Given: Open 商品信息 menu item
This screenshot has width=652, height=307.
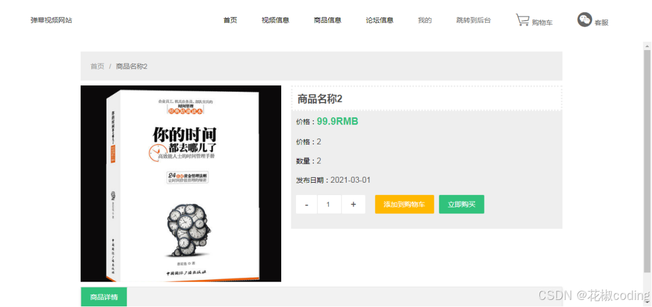Looking at the screenshot, I should tap(328, 20).
